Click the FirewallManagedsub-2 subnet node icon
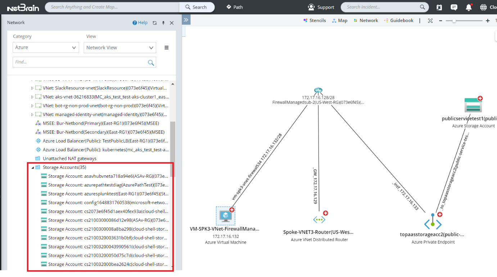 tap(318, 91)
